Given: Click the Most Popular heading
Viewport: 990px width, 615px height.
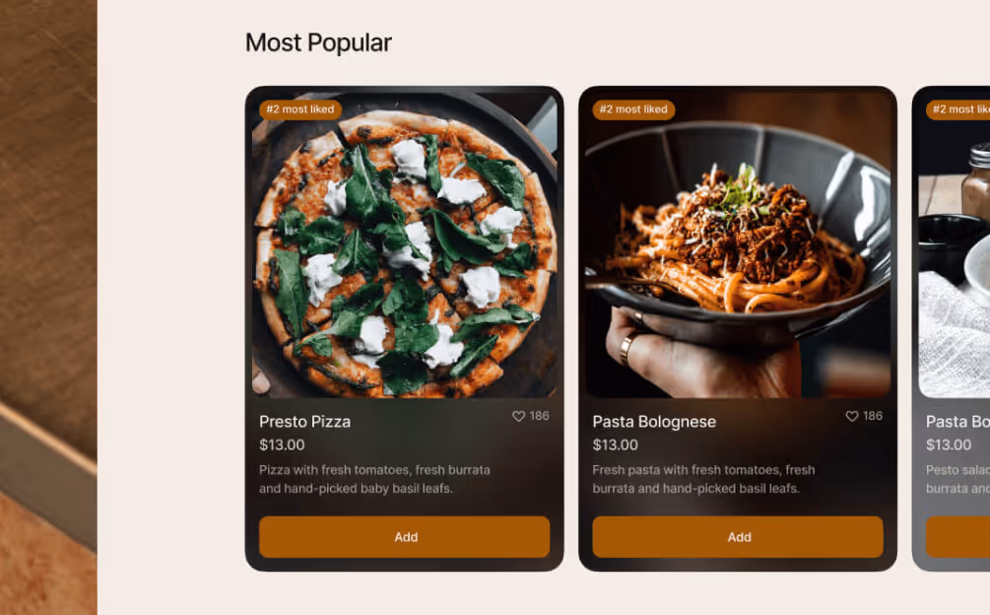Looking at the screenshot, I should (x=318, y=43).
